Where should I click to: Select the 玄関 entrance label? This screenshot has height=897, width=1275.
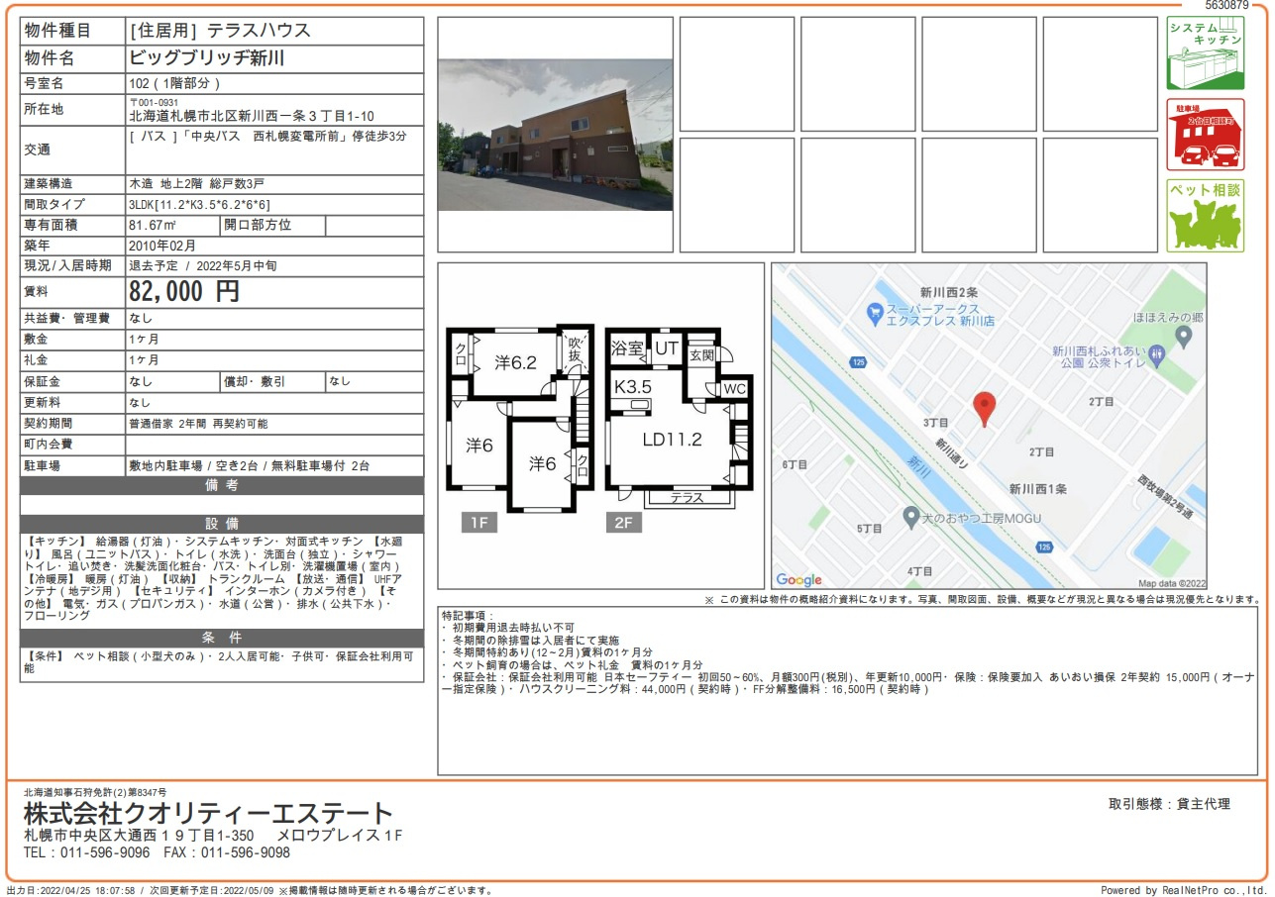pos(702,354)
